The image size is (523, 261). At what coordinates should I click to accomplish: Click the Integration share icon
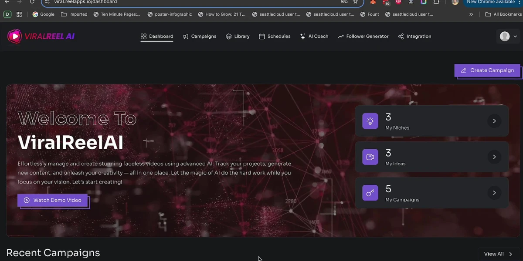(401, 37)
